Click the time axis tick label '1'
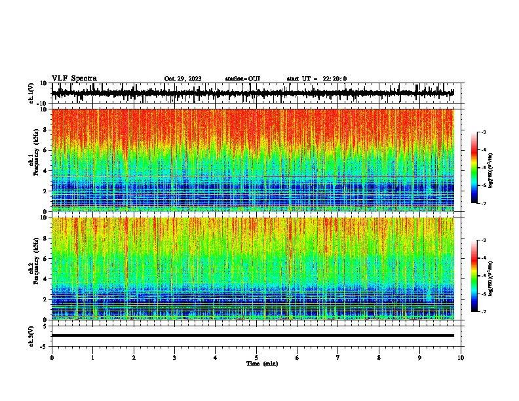This screenshot has height=401, width=519. [x=92, y=358]
